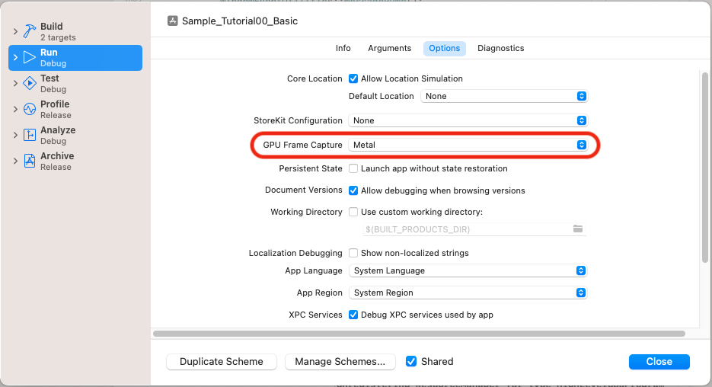Open the App Language dropdown
This screenshot has height=387, width=712.
(468, 270)
